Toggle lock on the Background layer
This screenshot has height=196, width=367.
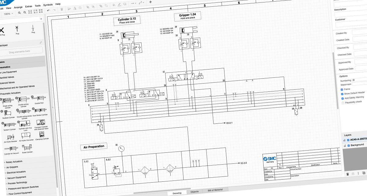pyautogui.click(x=345, y=146)
